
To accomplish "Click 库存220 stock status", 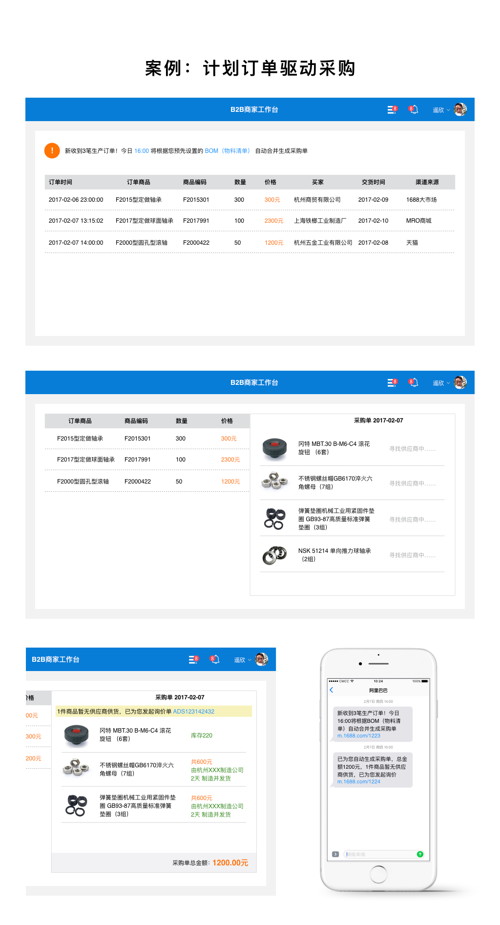I will 202,736.
